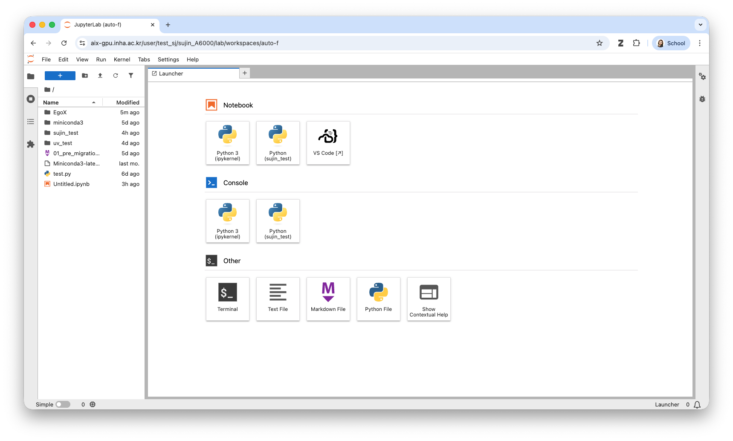Open the Kernel menu
The width and height of the screenshot is (733, 441).
tap(122, 59)
